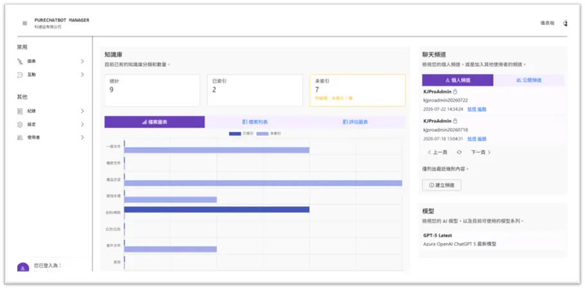This screenshot has height=289, width=585.
Task: Click the 建立頻道 button
Action: coord(442,185)
